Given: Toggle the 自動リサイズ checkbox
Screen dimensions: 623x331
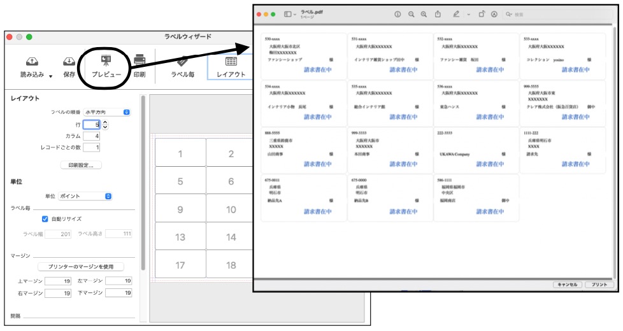Looking at the screenshot, I should point(45,219).
